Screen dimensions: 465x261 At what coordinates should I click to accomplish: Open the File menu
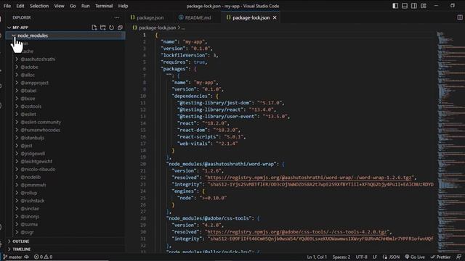pyautogui.click(x=7, y=6)
